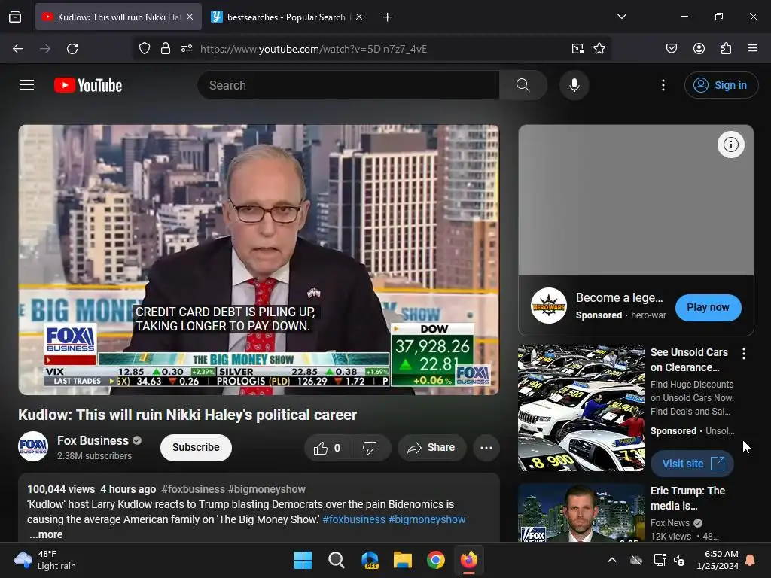Click the #bigmoneyshow hashtag in description text
The image size is (771, 578).
(x=427, y=519)
